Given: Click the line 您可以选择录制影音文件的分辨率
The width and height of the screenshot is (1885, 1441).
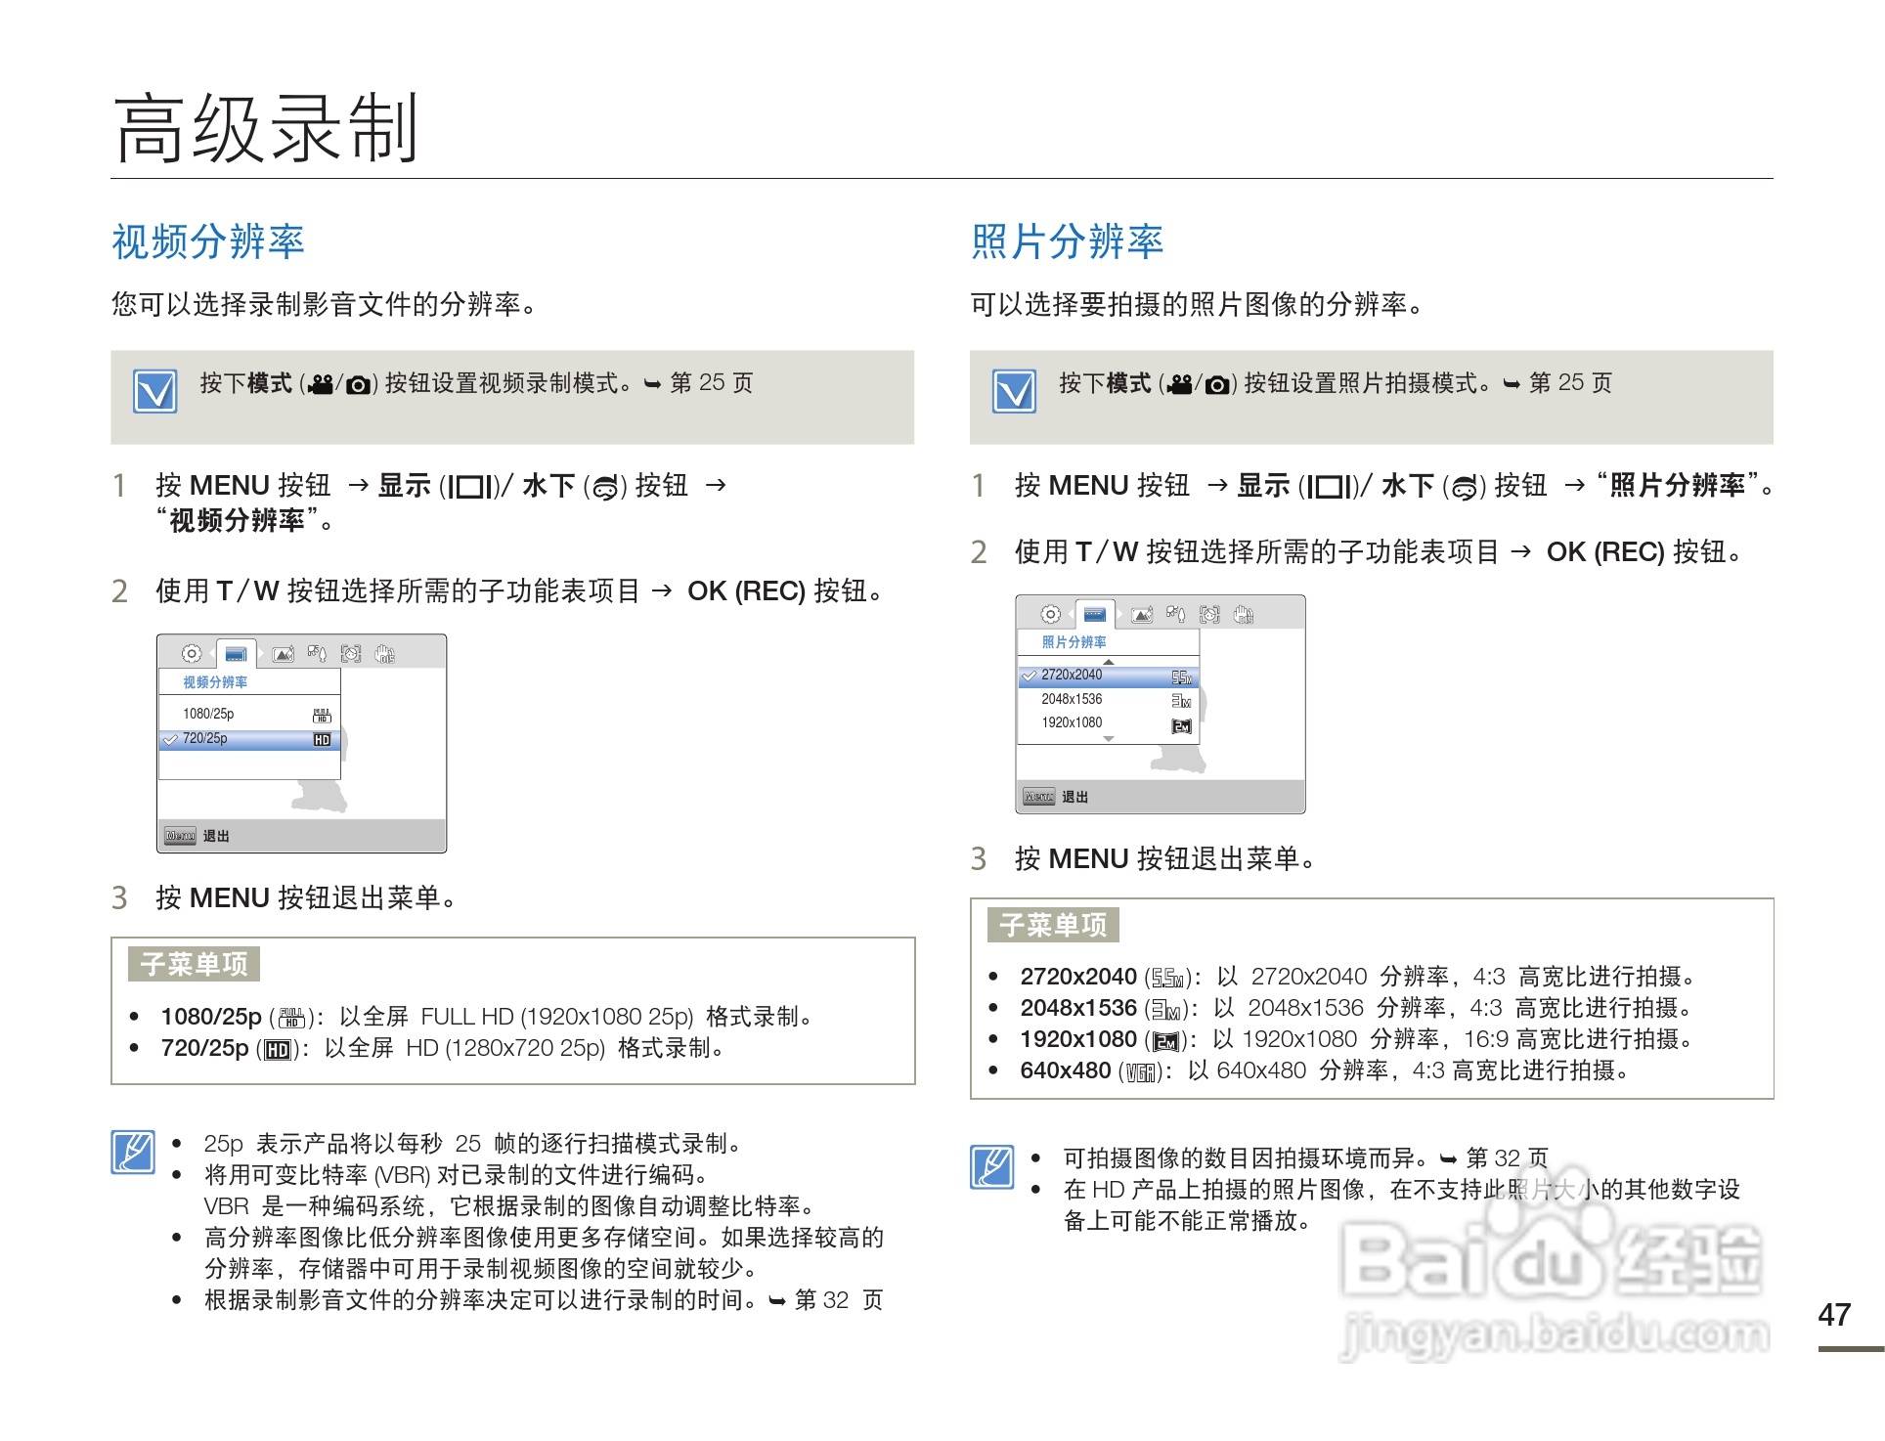Looking at the screenshot, I should 325,305.
